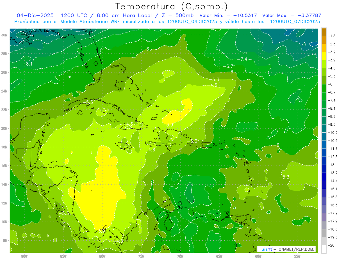
Task: Click the blue colorbar swatch between -13 and -13.7
Action: tap(324, 169)
